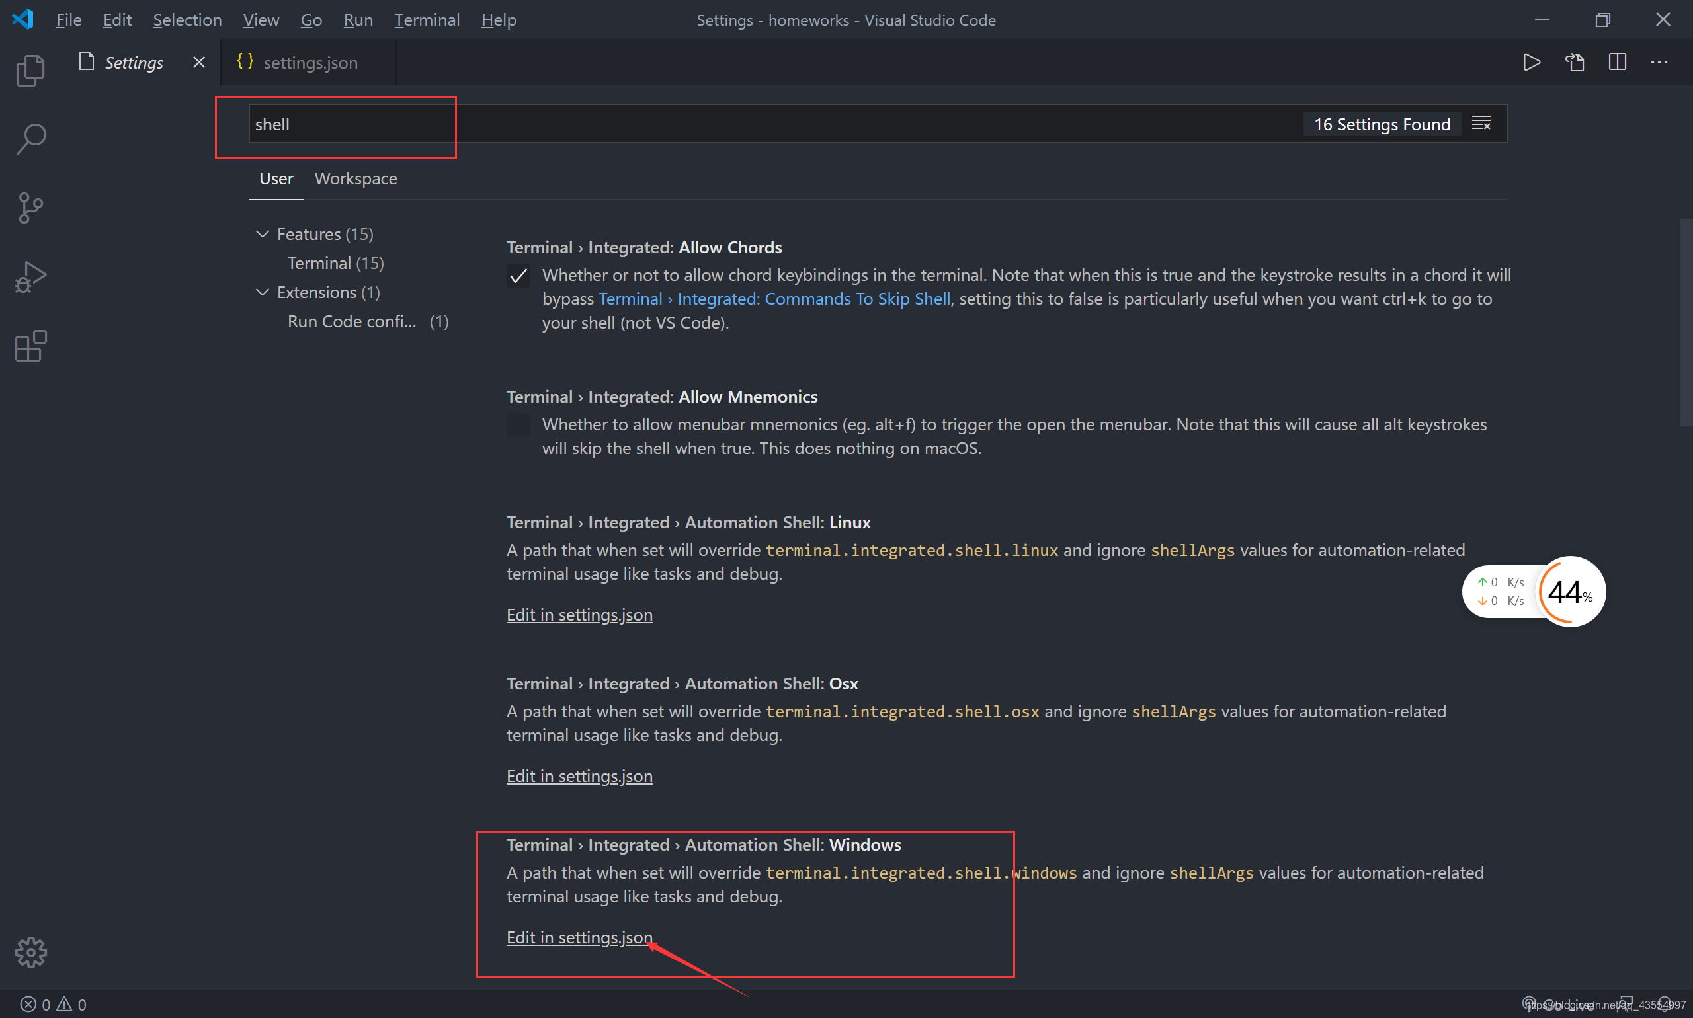Open Settings (JSON) from the editor toolbar
Screen dimensions: 1693x1018
(1574, 62)
